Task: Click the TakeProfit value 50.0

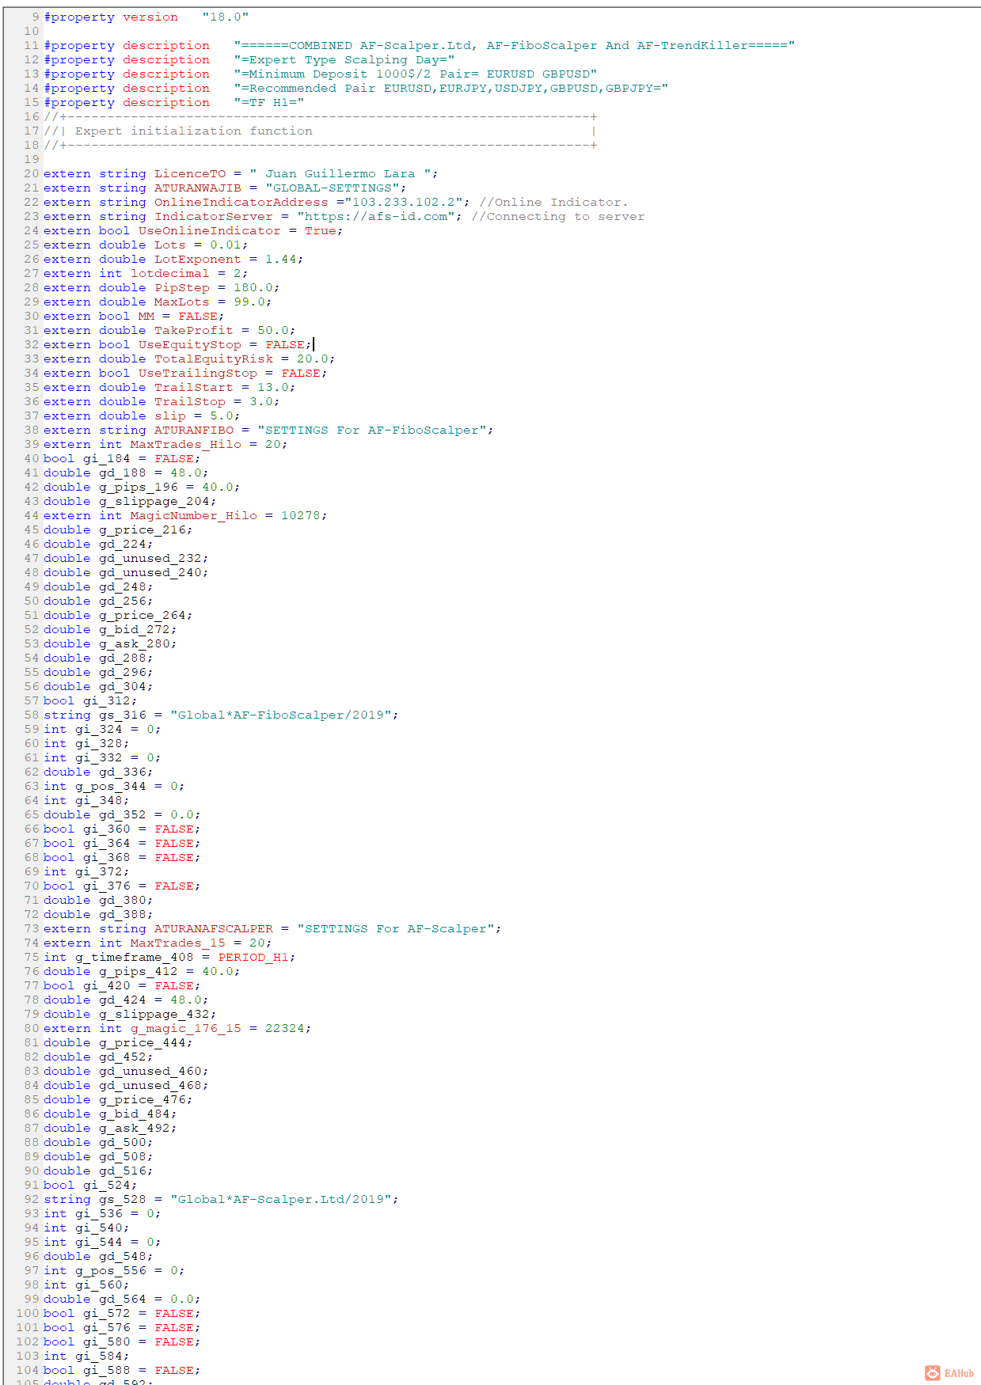Action: (272, 330)
